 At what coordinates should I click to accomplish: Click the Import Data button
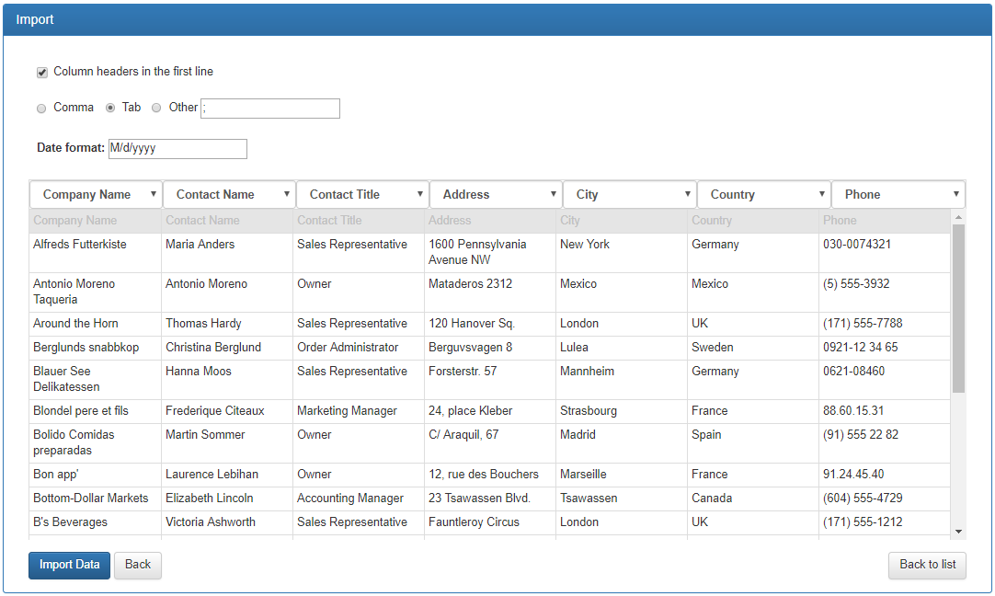[69, 565]
